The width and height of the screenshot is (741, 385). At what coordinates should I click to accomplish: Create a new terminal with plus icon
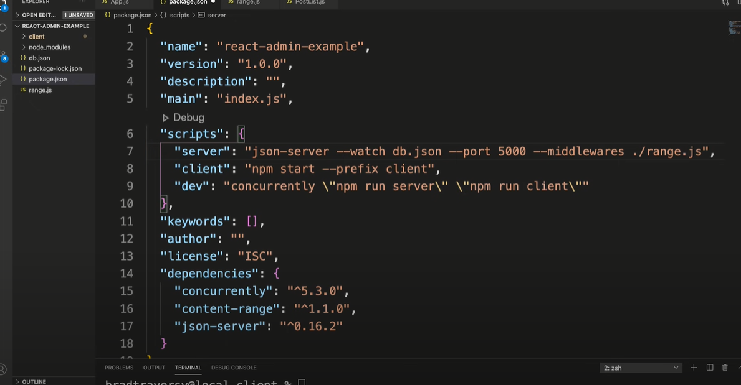pos(693,368)
